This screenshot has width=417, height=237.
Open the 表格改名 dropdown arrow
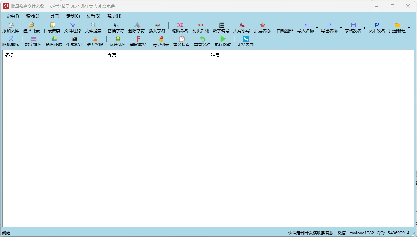(364, 28)
